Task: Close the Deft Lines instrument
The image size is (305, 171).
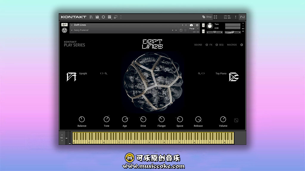Action: click(243, 23)
